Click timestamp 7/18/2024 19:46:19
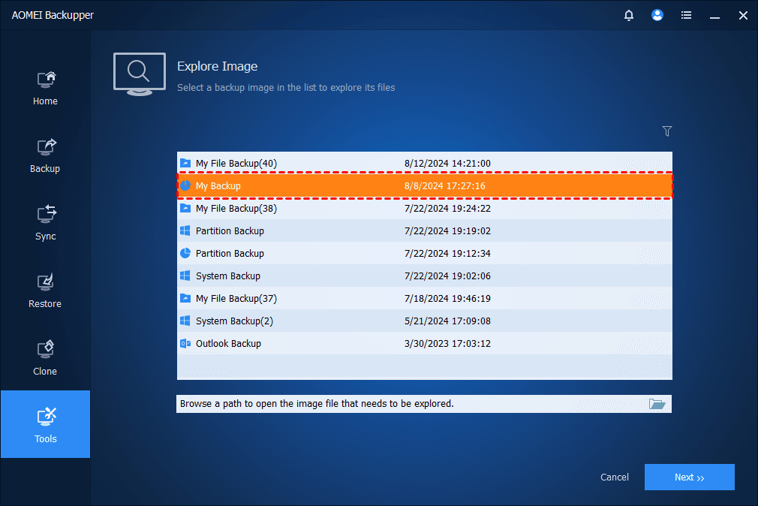The height and width of the screenshot is (506, 758). 447,299
